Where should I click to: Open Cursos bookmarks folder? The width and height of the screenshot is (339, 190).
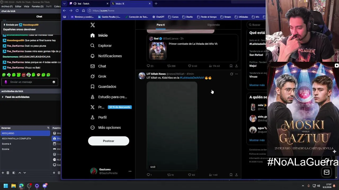173,17
